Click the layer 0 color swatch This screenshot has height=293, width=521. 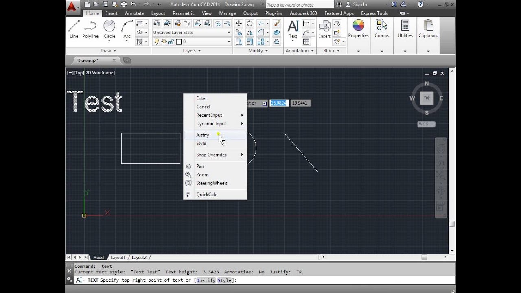178,42
